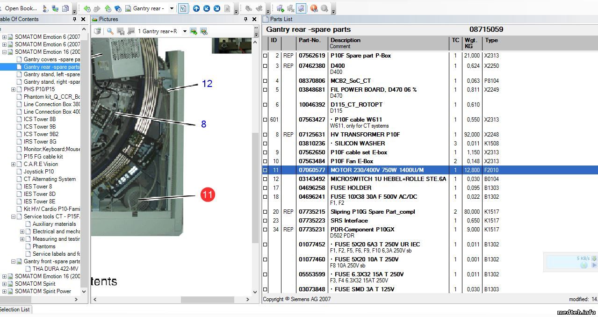Tick the checkbox for MOTOR 230/400V row
This screenshot has width=598, height=317.
265,170
